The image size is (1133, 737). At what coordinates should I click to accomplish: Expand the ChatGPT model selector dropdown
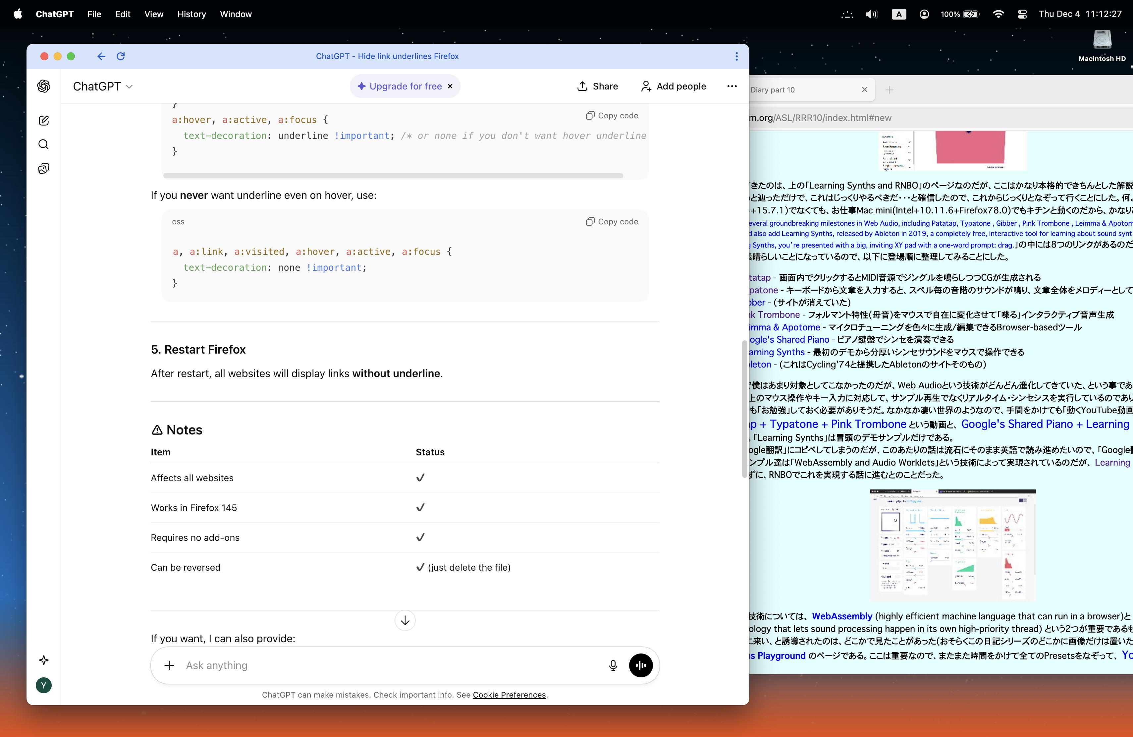pyautogui.click(x=103, y=86)
